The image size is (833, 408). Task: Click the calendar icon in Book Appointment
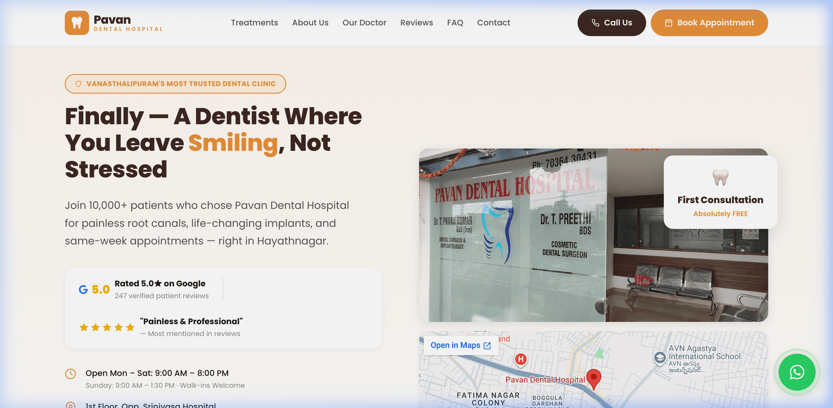click(x=669, y=23)
